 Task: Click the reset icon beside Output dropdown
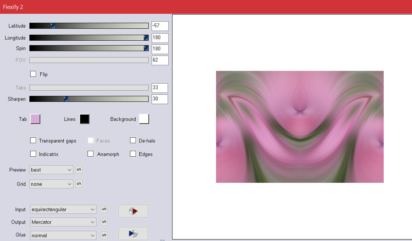(104, 222)
